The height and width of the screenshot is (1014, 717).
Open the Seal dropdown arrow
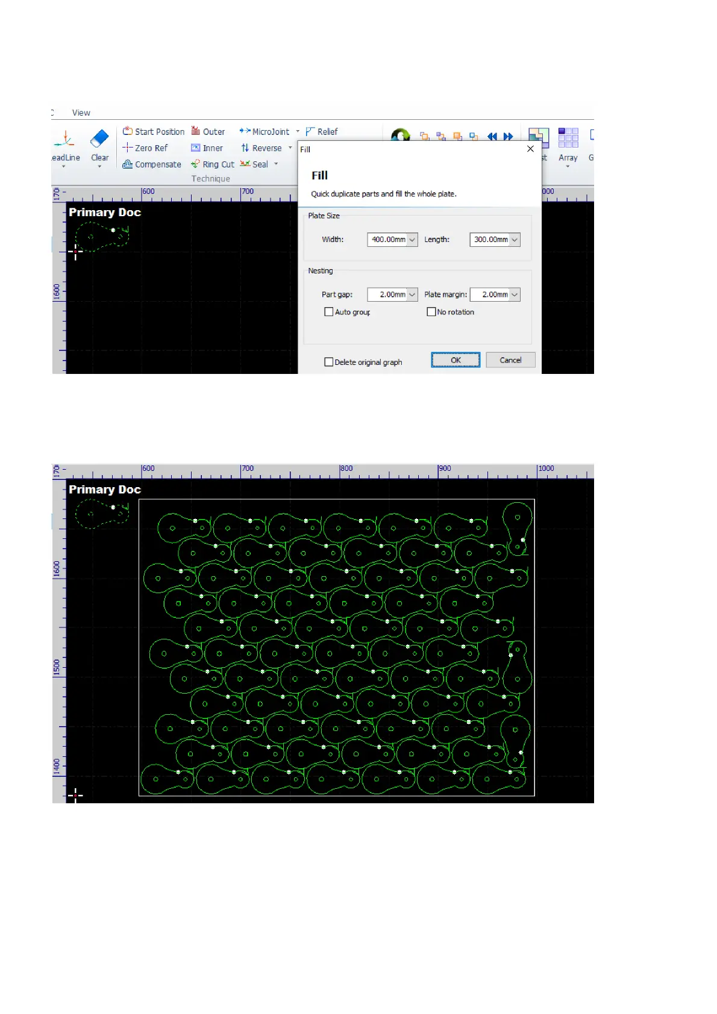coord(276,164)
